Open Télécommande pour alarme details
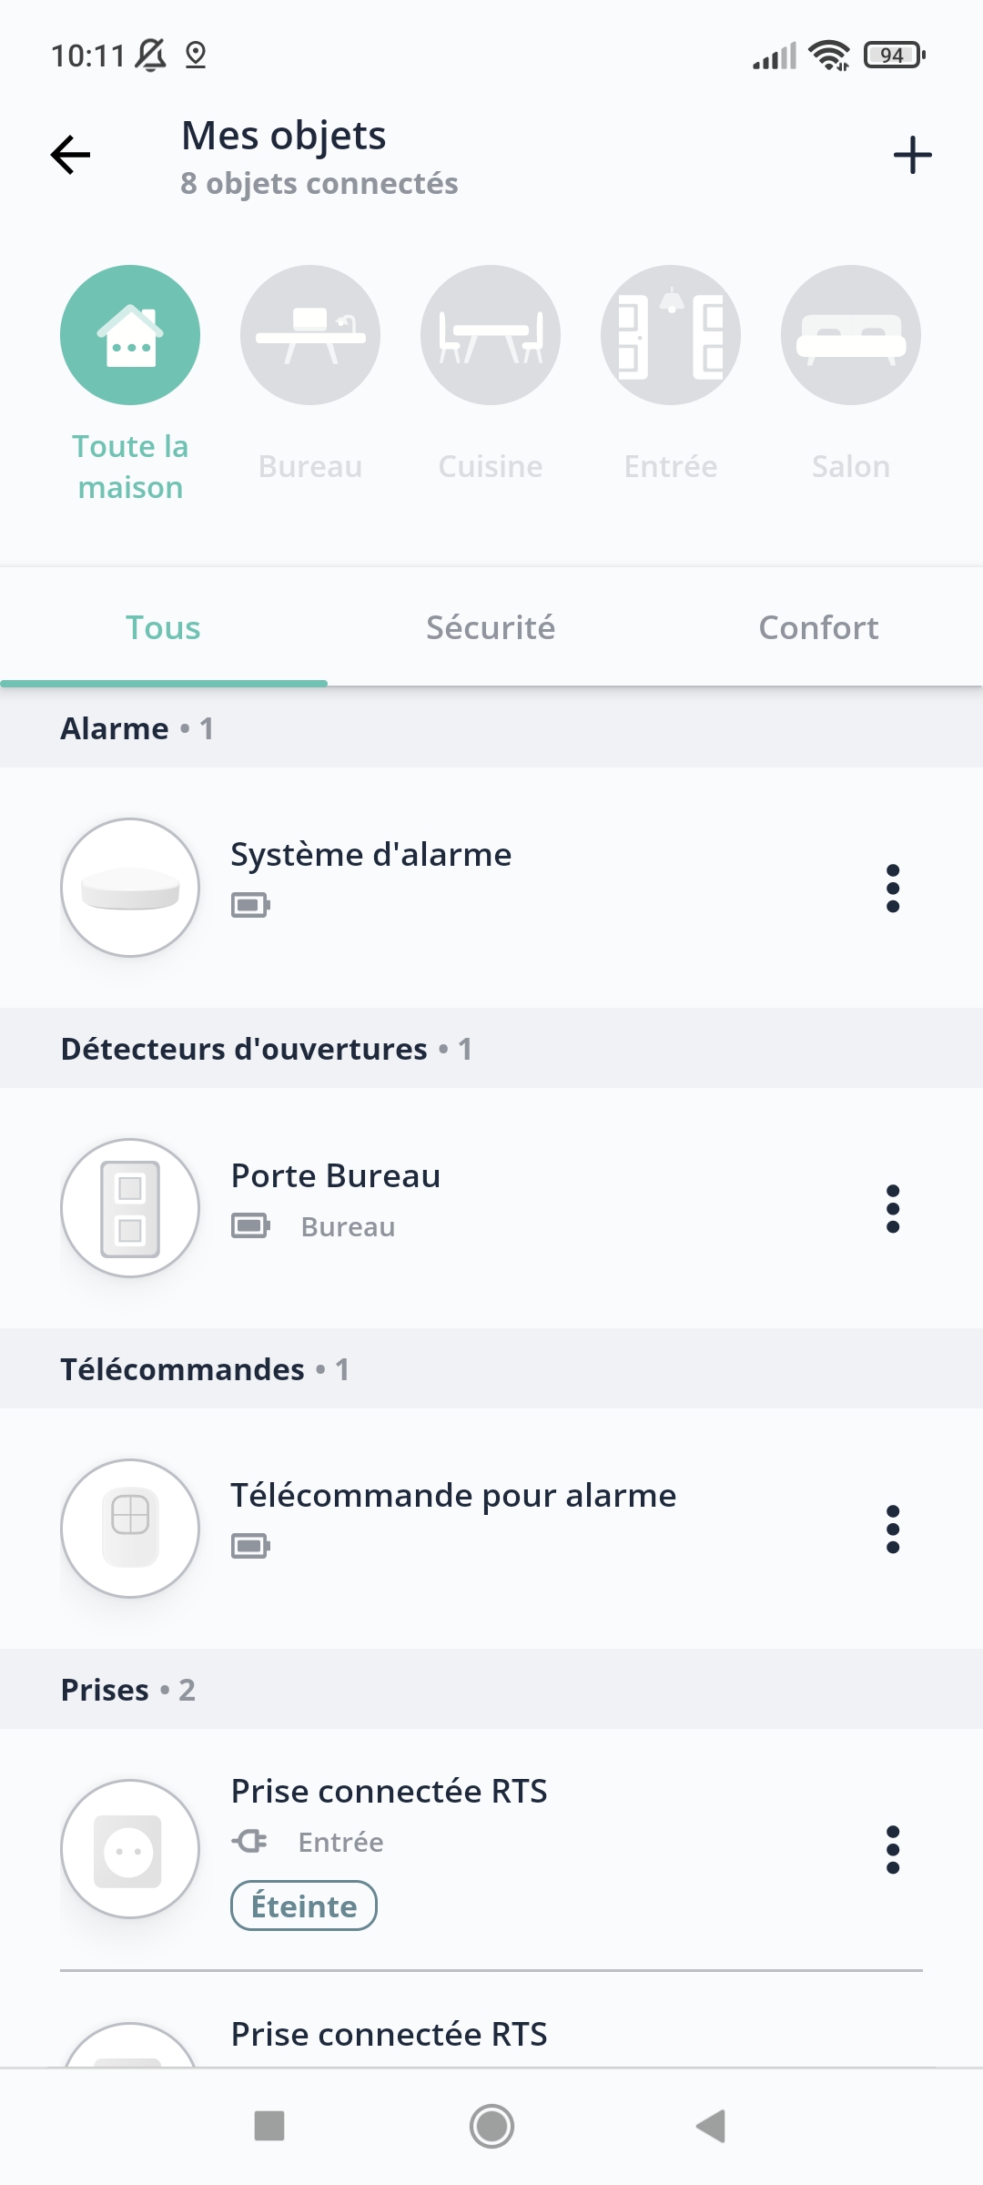 point(453,1496)
